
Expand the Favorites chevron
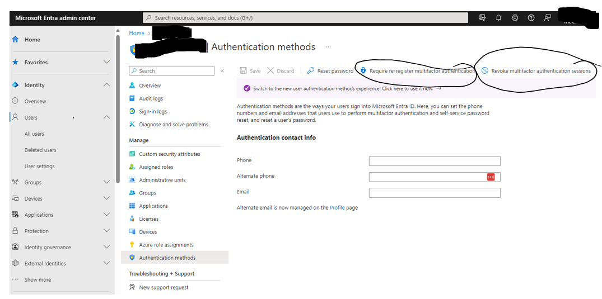(x=107, y=62)
